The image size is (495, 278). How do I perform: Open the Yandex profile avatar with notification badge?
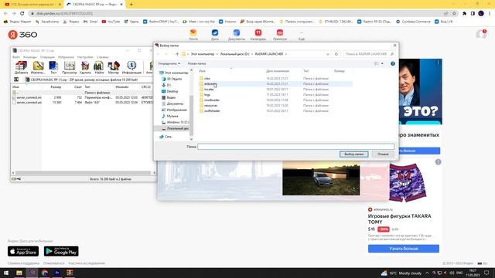481,34
